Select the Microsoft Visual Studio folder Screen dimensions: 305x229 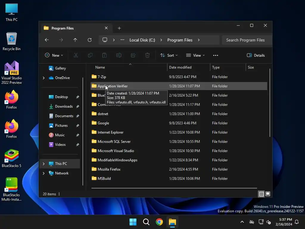pyautogui.click(x=179, y=151)
